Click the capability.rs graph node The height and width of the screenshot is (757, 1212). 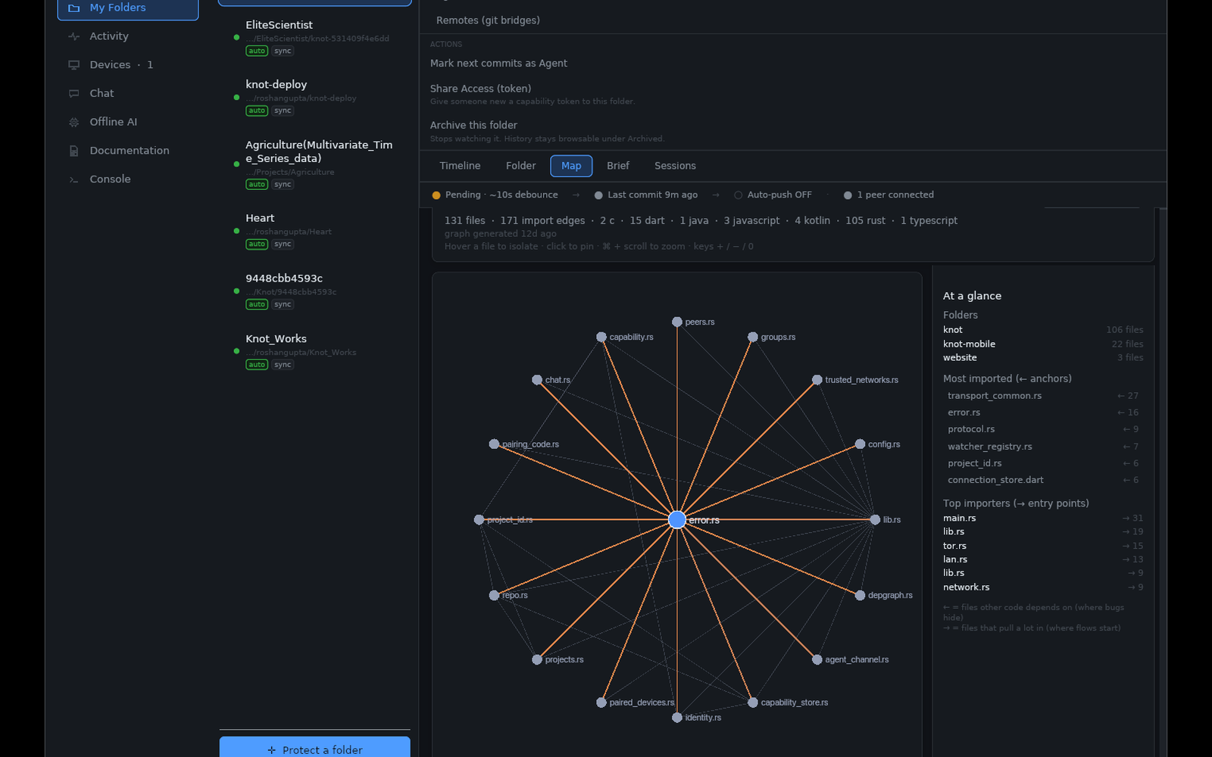[601, 337]
